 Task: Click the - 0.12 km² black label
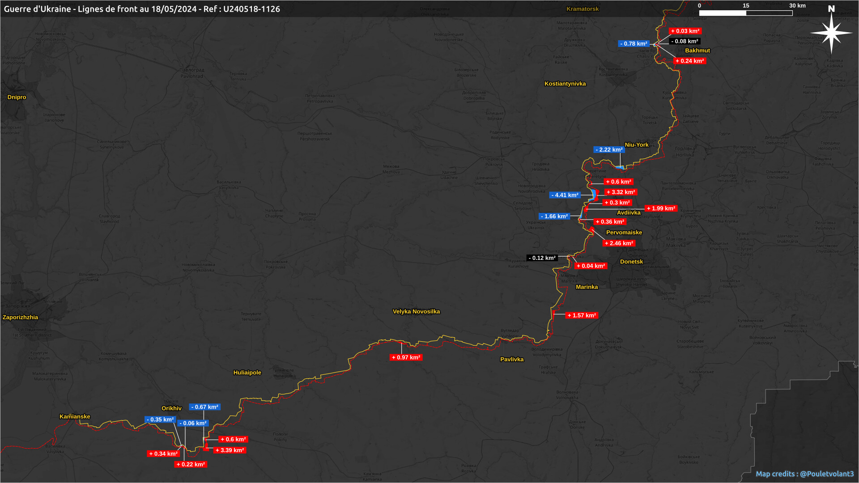point(542,258)
